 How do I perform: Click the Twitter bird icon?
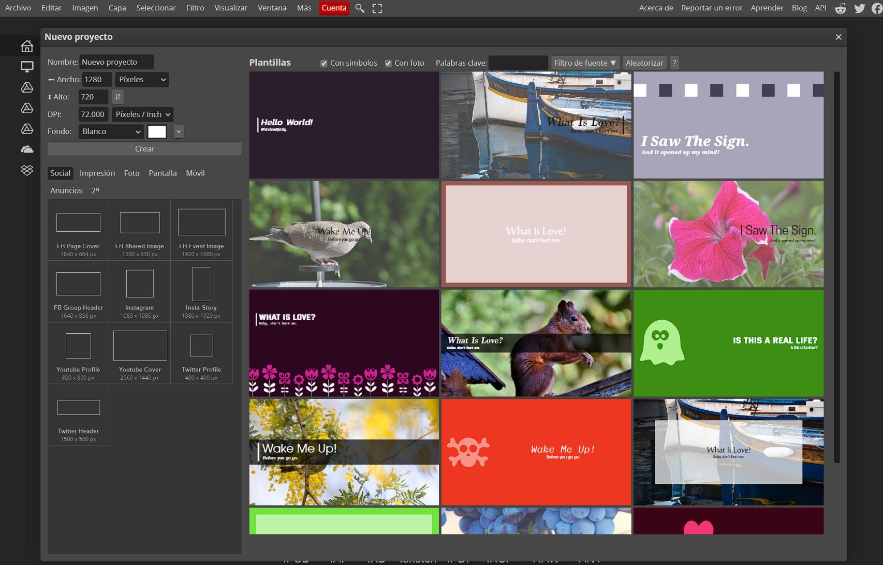point(859,8)
